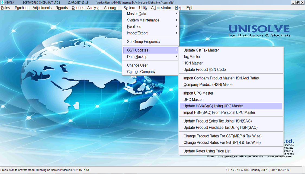This screenshot has width=305, height=174.
Task: Expand the Master Data submenu
Action: coord(150,14)
